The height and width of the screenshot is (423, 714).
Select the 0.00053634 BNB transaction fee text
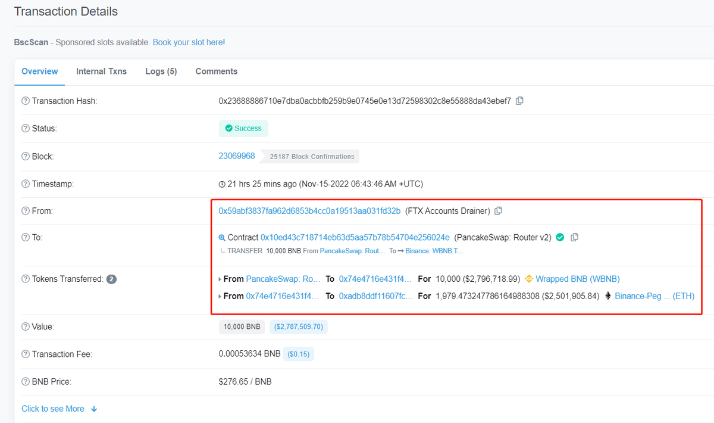point(249,354)
